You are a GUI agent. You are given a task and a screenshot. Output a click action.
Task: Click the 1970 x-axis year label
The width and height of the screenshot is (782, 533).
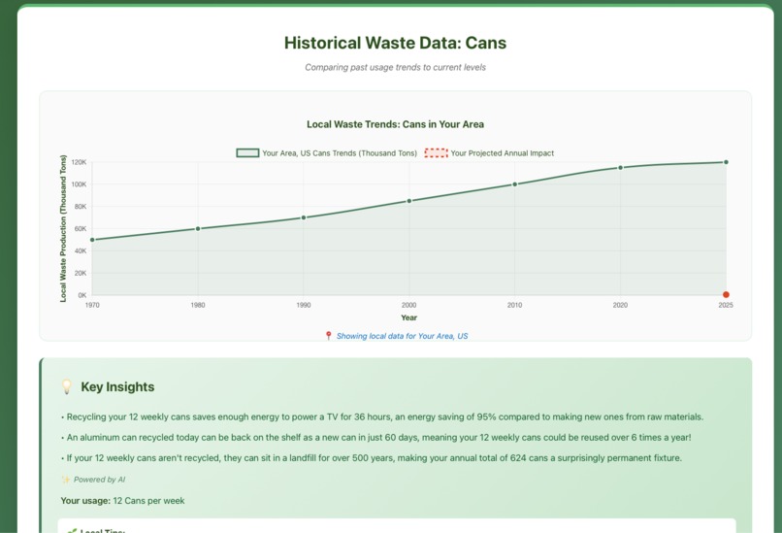(x=92, y=305)
